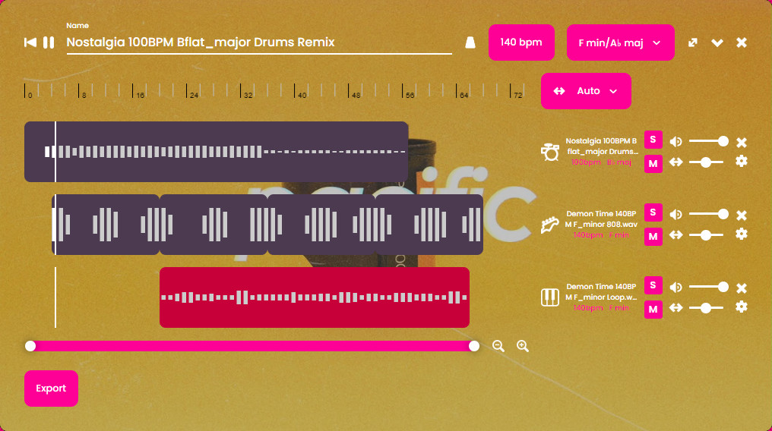Edit the remix name field
772x431 pixels.
(x=259, y=42)
